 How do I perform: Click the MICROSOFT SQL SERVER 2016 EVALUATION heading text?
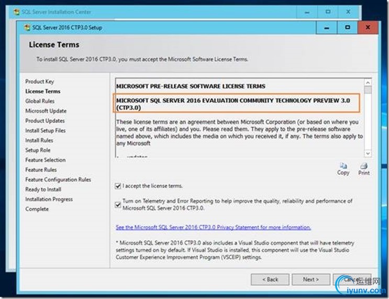pyautogui.click(x=233, y=104)
